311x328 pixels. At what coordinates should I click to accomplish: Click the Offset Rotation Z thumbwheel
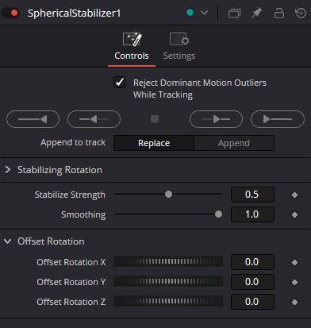click(x=168, y=301)
